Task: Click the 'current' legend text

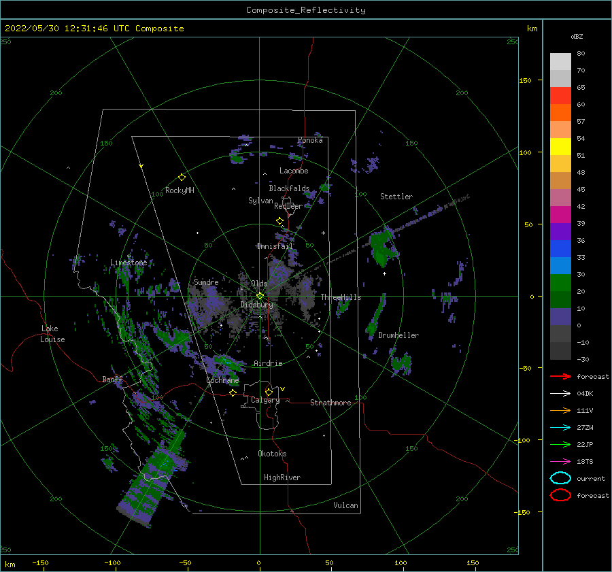Action: click(x=591, y=479)
